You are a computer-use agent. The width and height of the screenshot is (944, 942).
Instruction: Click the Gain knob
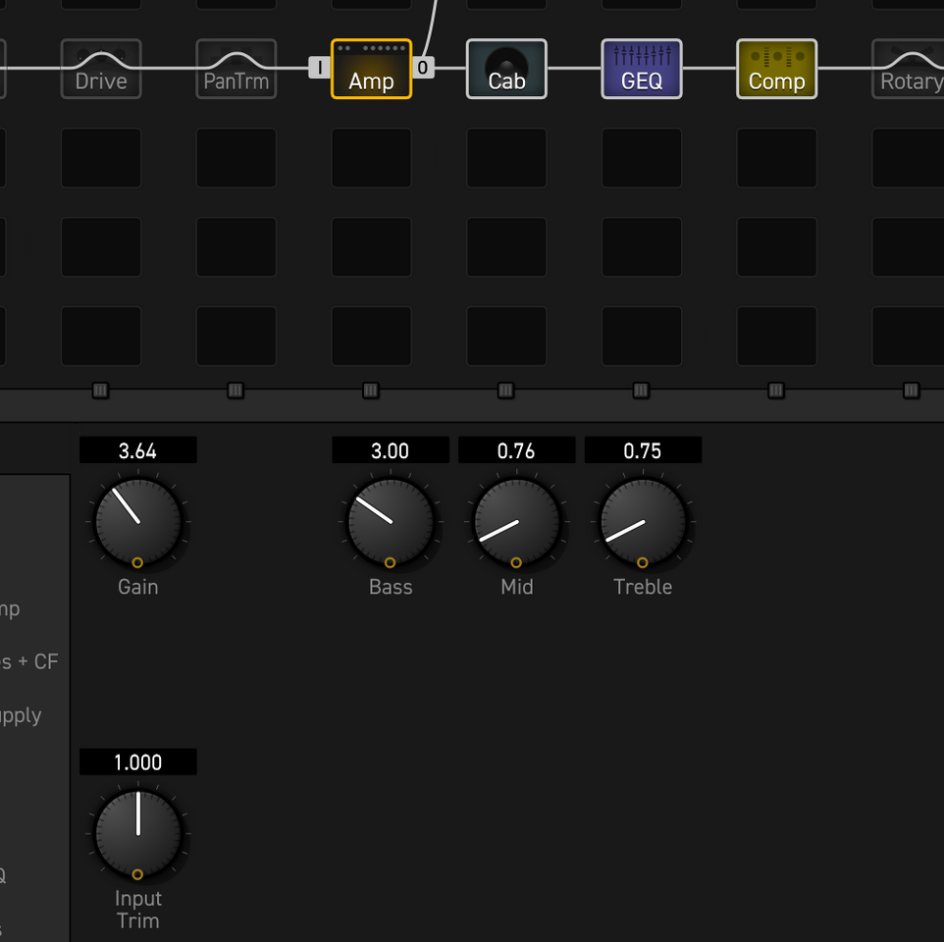137,522
